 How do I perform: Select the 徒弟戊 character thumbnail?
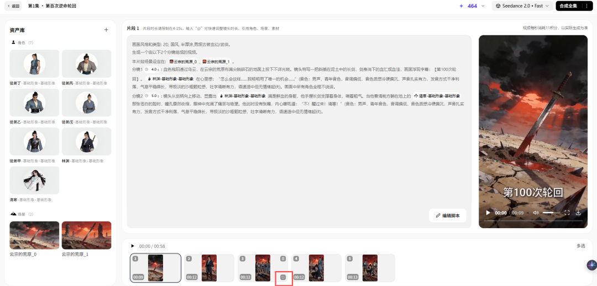click(x=86, y=102)
